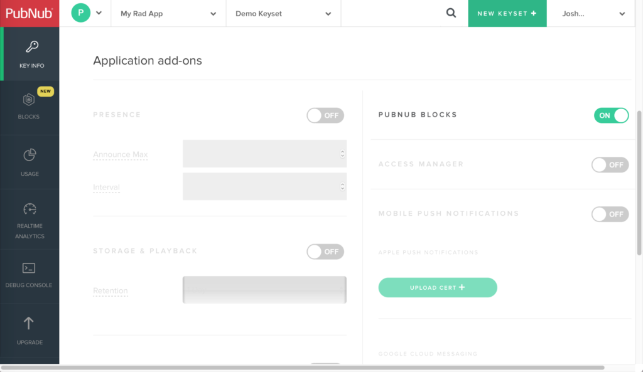Turn off PubNub Blocks
Image resolution: width=643 pixels, height=372 pixels.
point(610,115)
